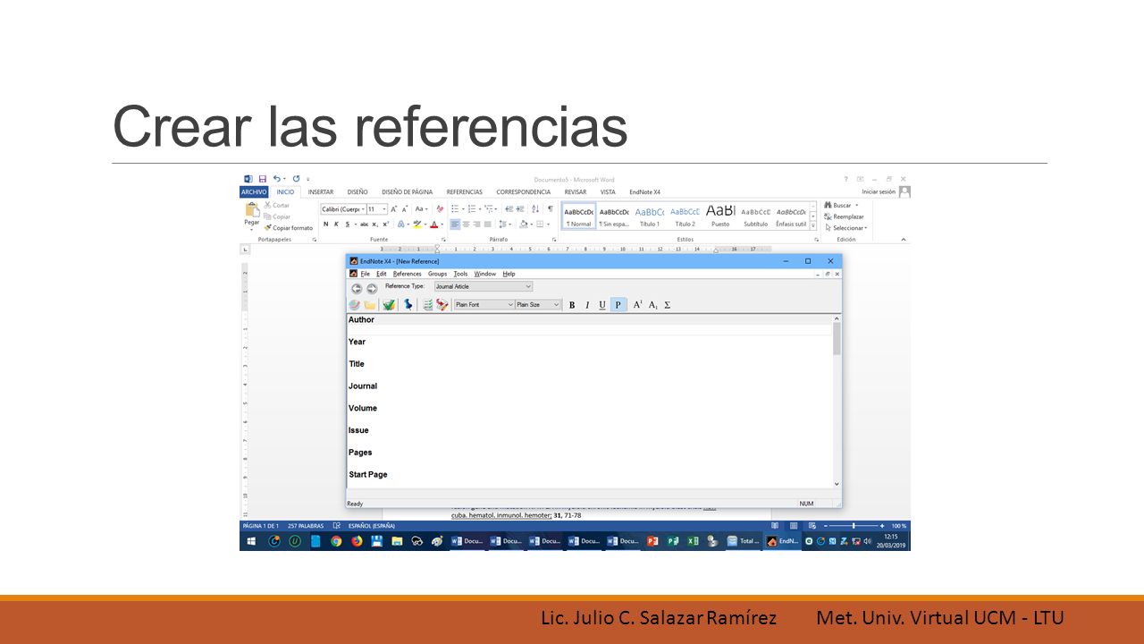The height and width of the screenshot is (644, 1144).
Task: Click Word save icon in quick access
Action: pos(263,179)
